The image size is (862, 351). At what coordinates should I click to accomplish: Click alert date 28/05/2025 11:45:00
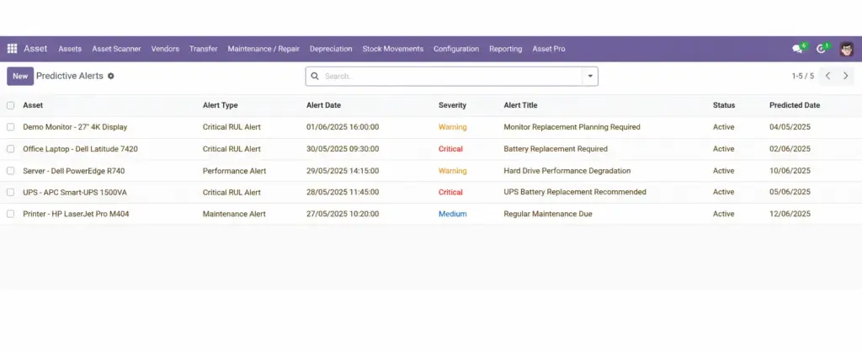click(343, 192)
